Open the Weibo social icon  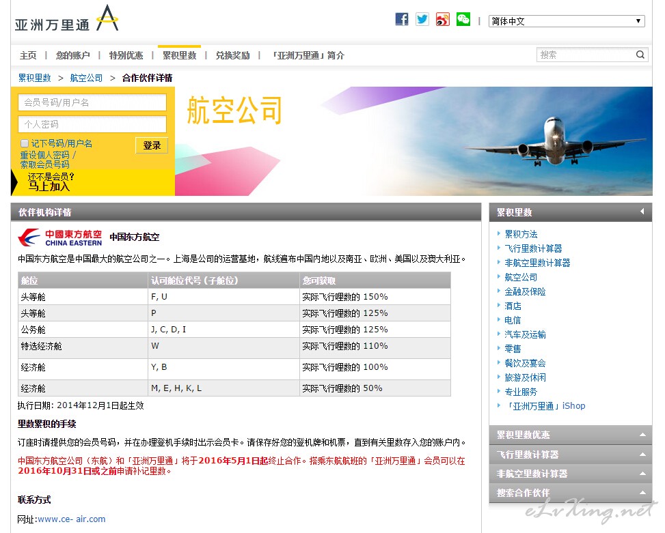pos(443,20)
